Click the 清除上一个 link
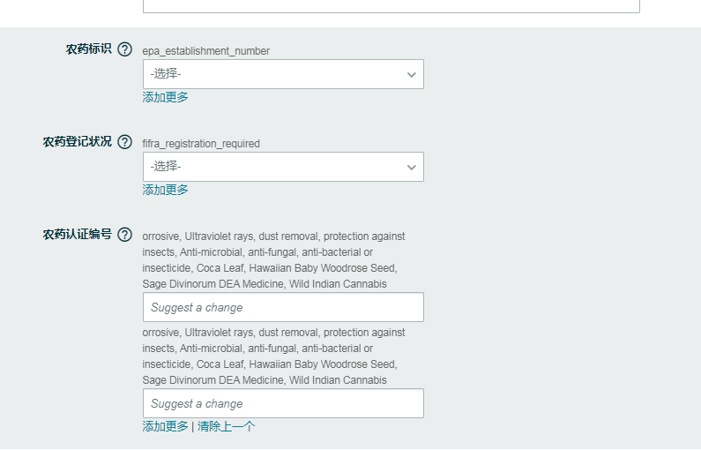Screen dimensions: 701x450 [226, 426]
